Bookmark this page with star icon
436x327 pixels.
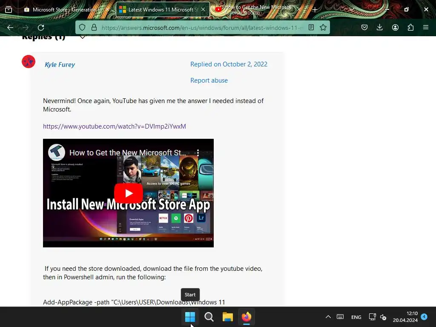pyautogui.click(x=323, y=27)
